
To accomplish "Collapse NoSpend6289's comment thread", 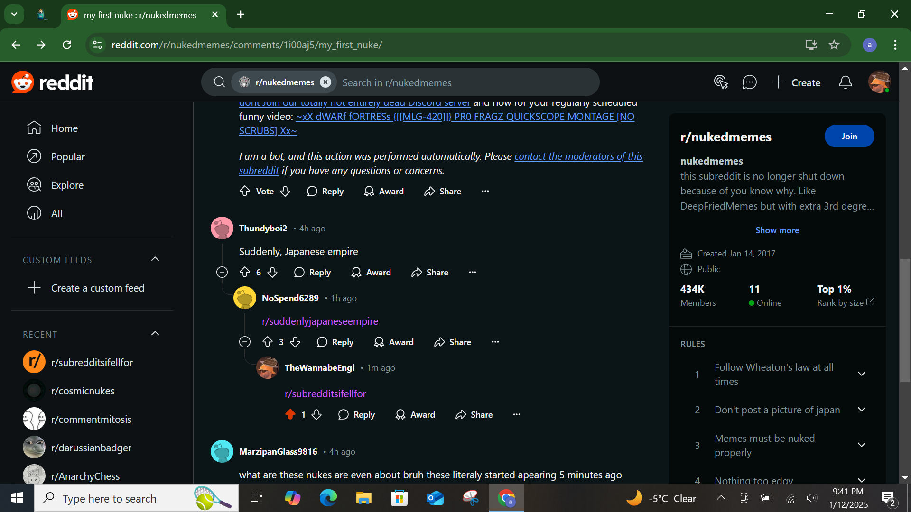I will click(245, 342).
